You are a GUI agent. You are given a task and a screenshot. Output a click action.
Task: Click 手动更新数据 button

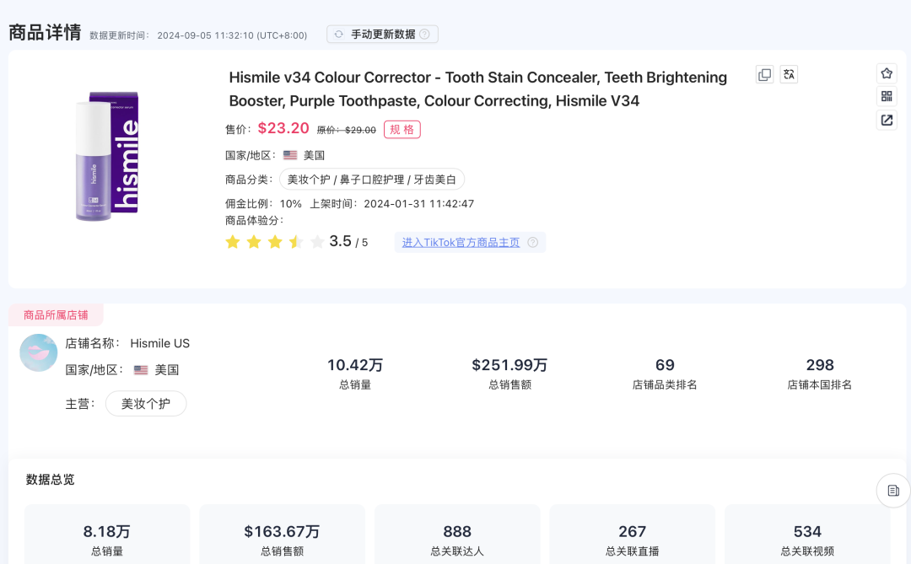(382, 35)
